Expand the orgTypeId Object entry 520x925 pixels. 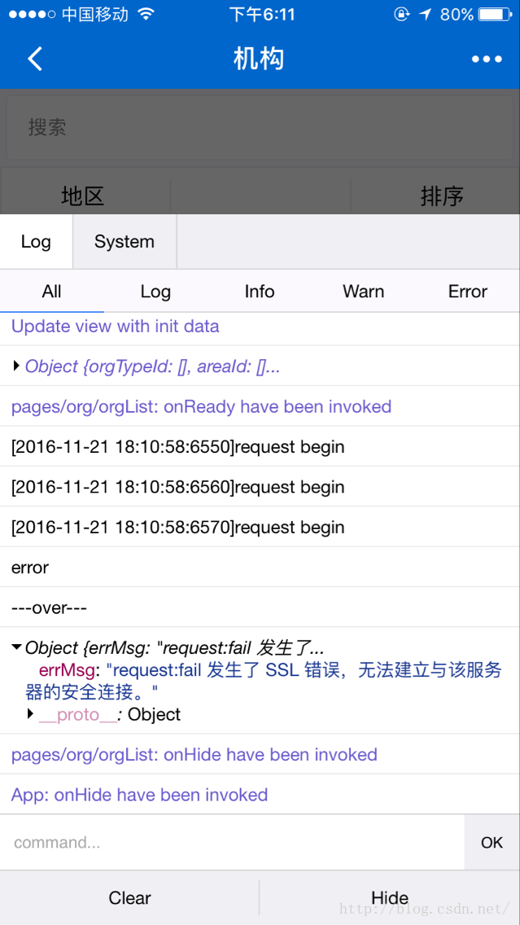17,366
